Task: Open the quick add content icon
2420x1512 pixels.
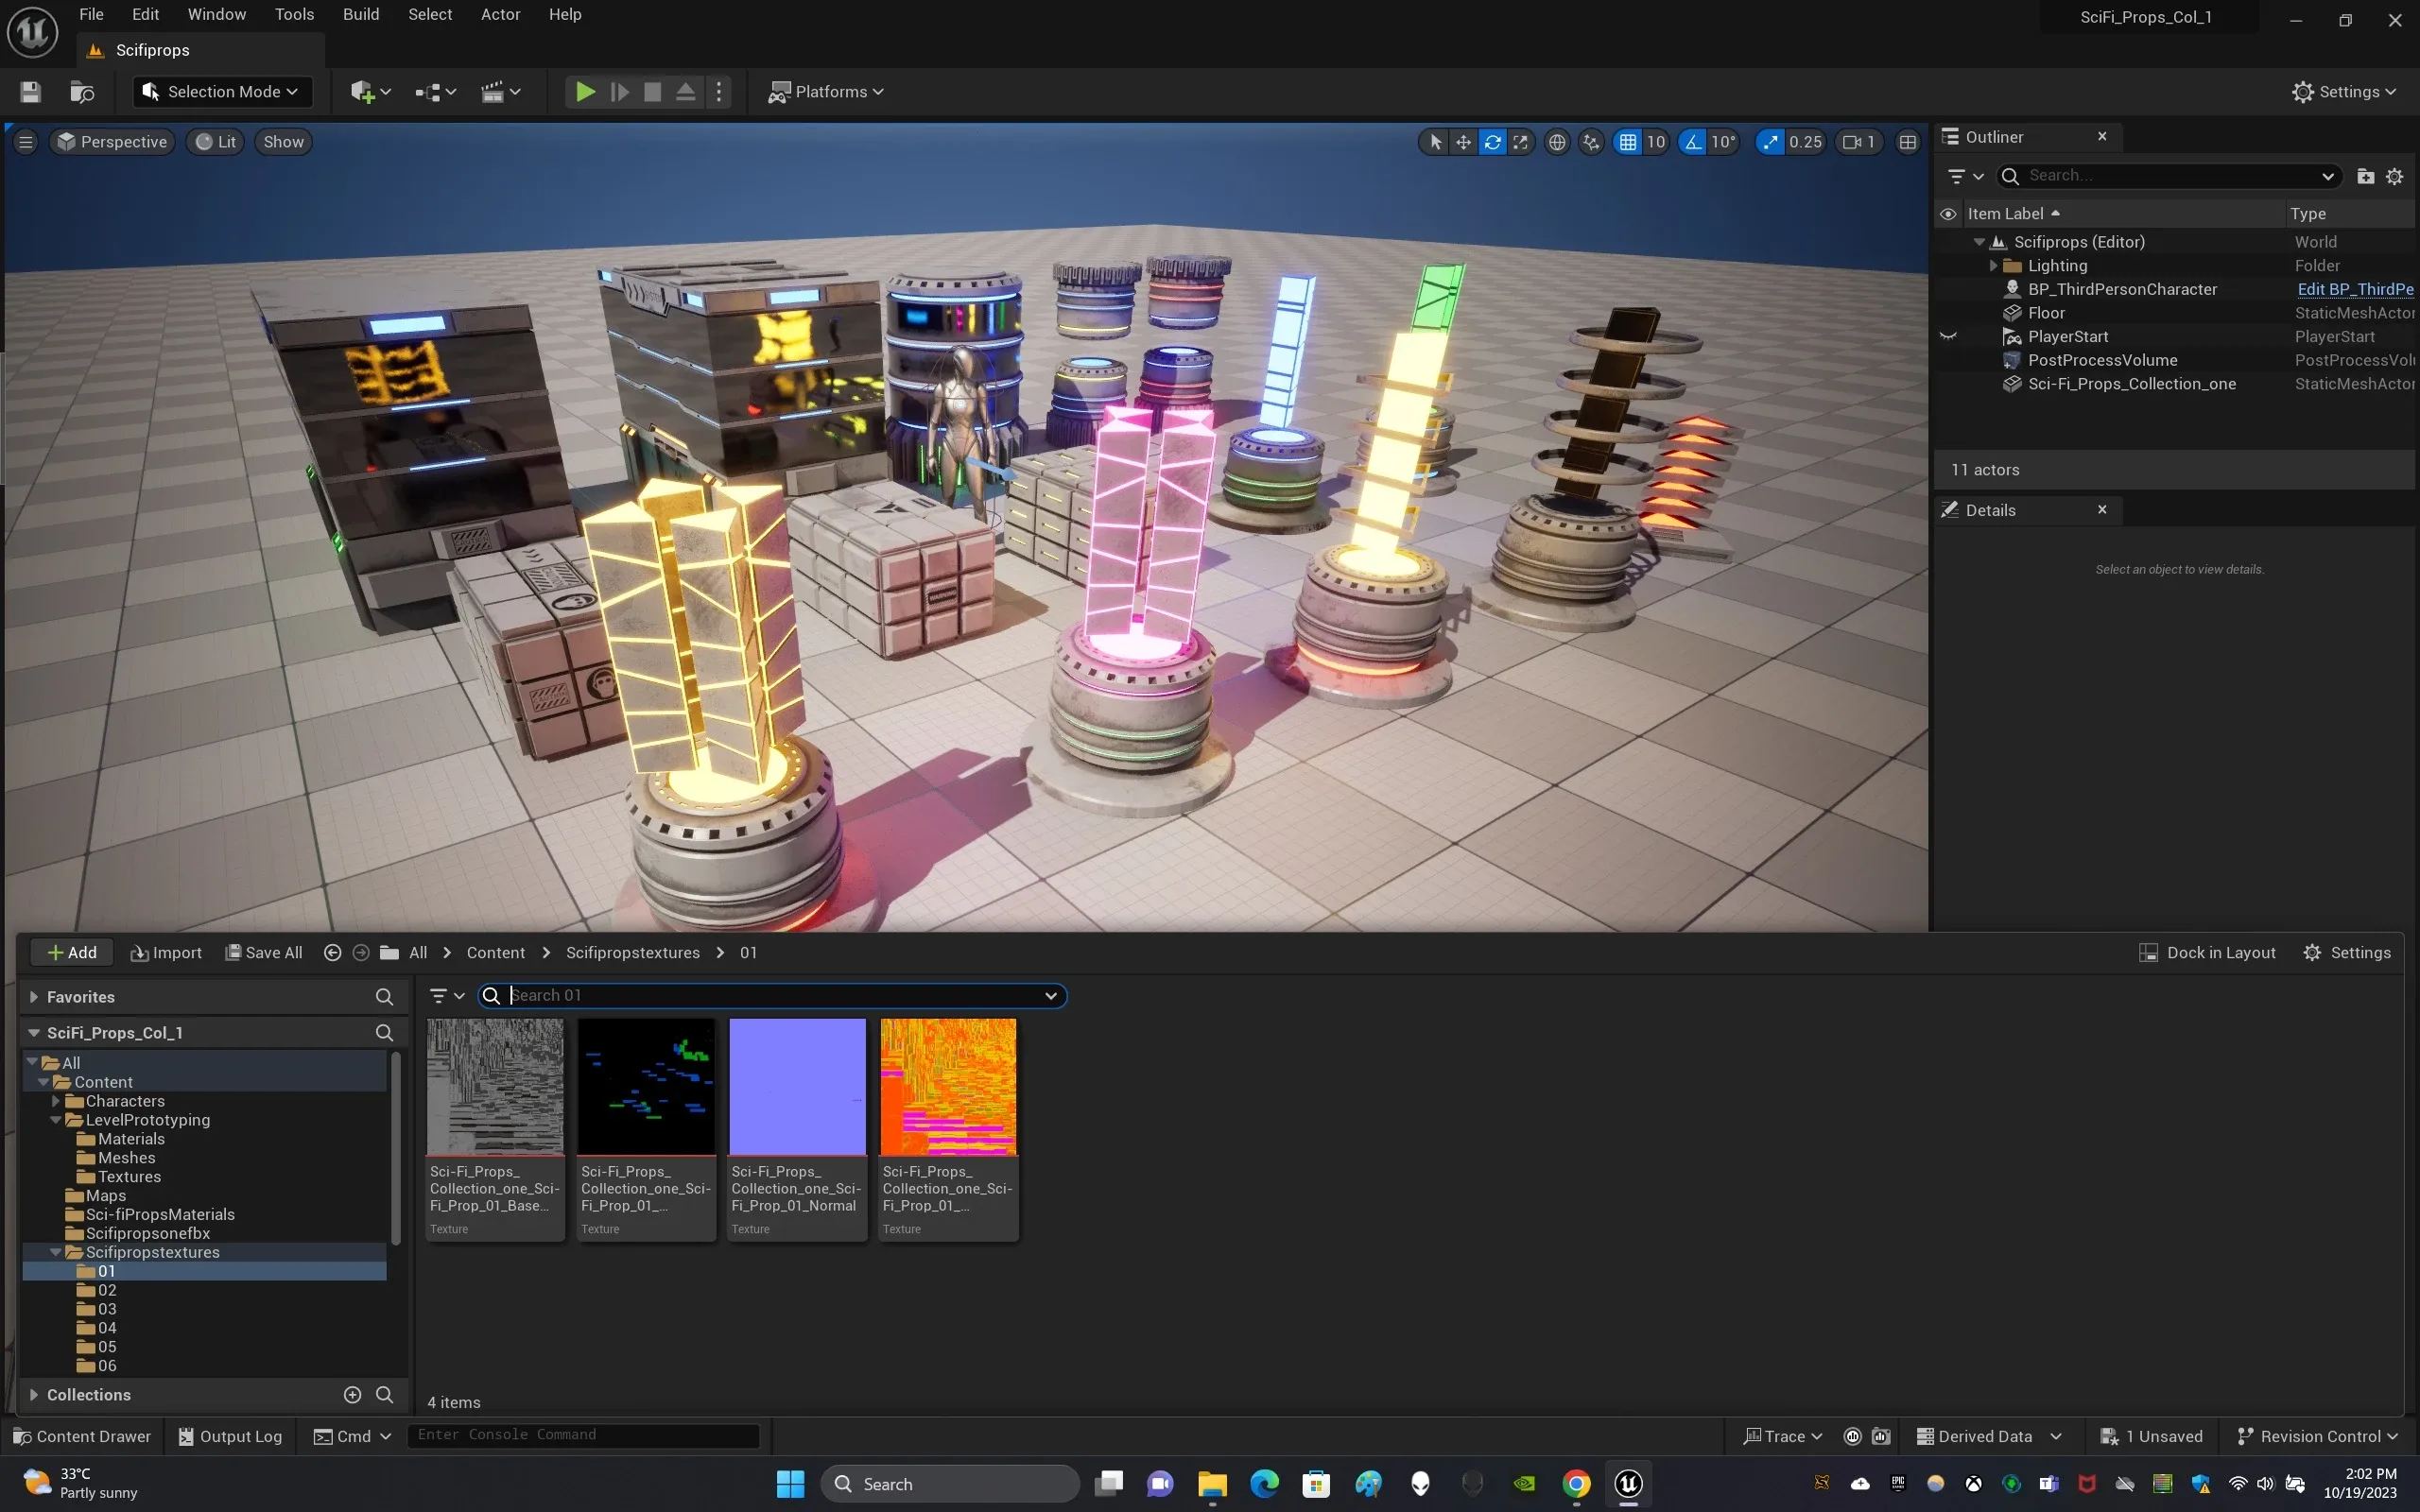Action: click(x=362, y=92)
